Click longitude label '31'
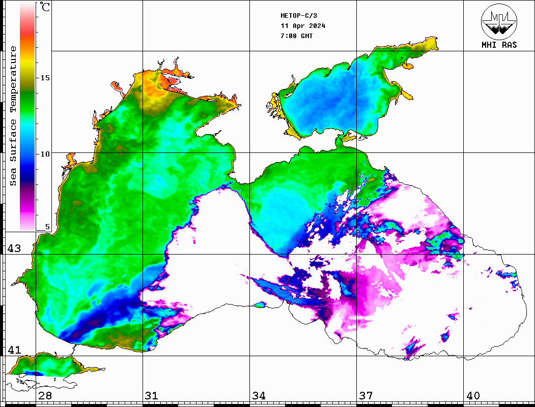 [x=152, y=395]
